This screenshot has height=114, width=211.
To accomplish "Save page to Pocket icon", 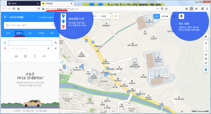I will 162,9.
